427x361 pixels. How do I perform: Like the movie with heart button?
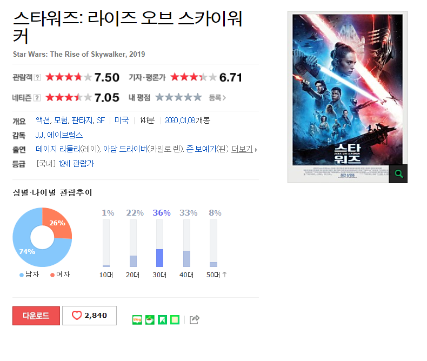(89, 316)
